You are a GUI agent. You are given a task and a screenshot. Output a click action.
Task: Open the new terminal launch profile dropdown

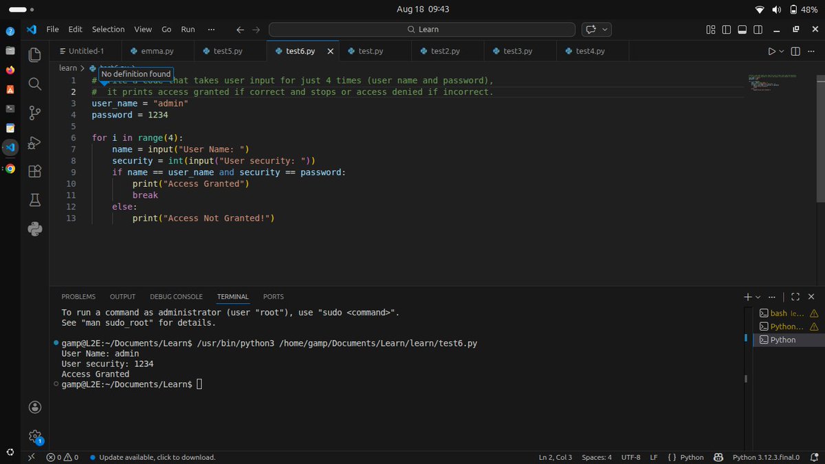pos(758,297)
